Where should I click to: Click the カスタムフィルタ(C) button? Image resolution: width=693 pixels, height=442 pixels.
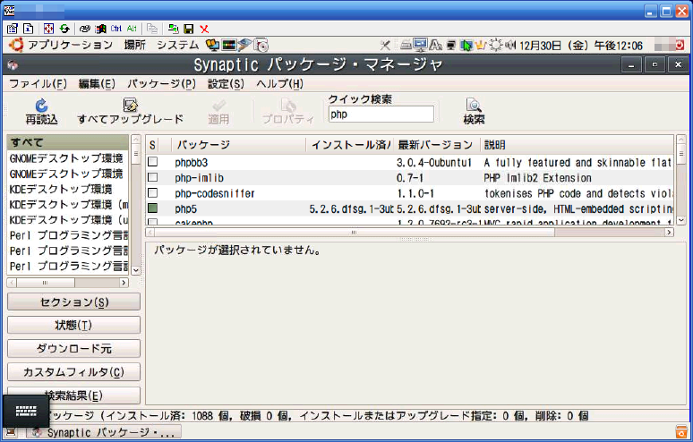click(x=73, y=372)
